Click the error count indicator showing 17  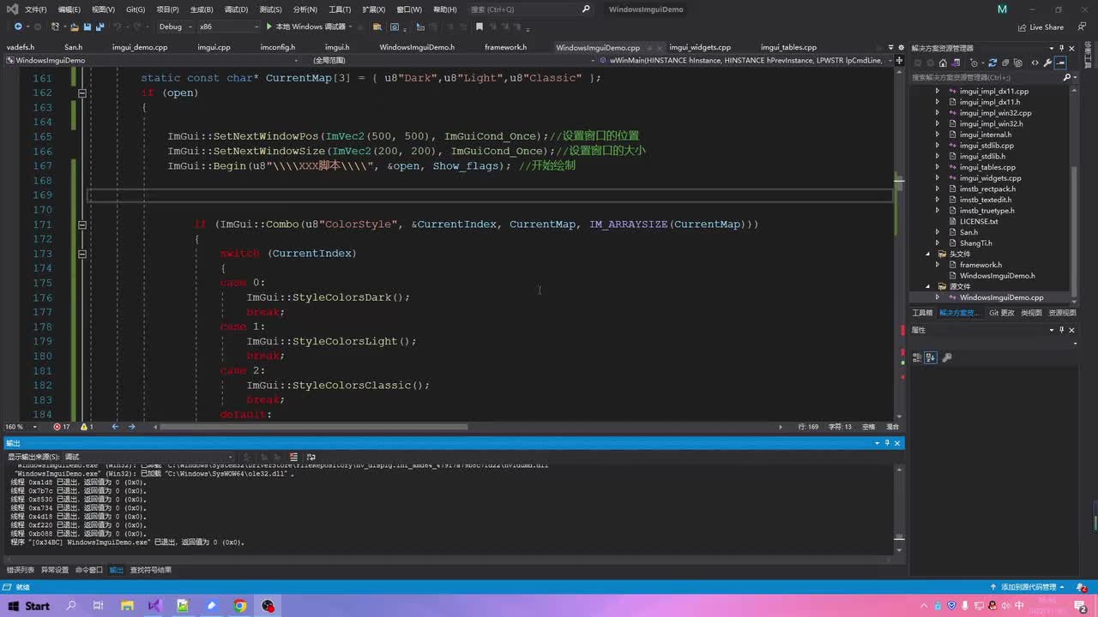(x=62, y=427)
